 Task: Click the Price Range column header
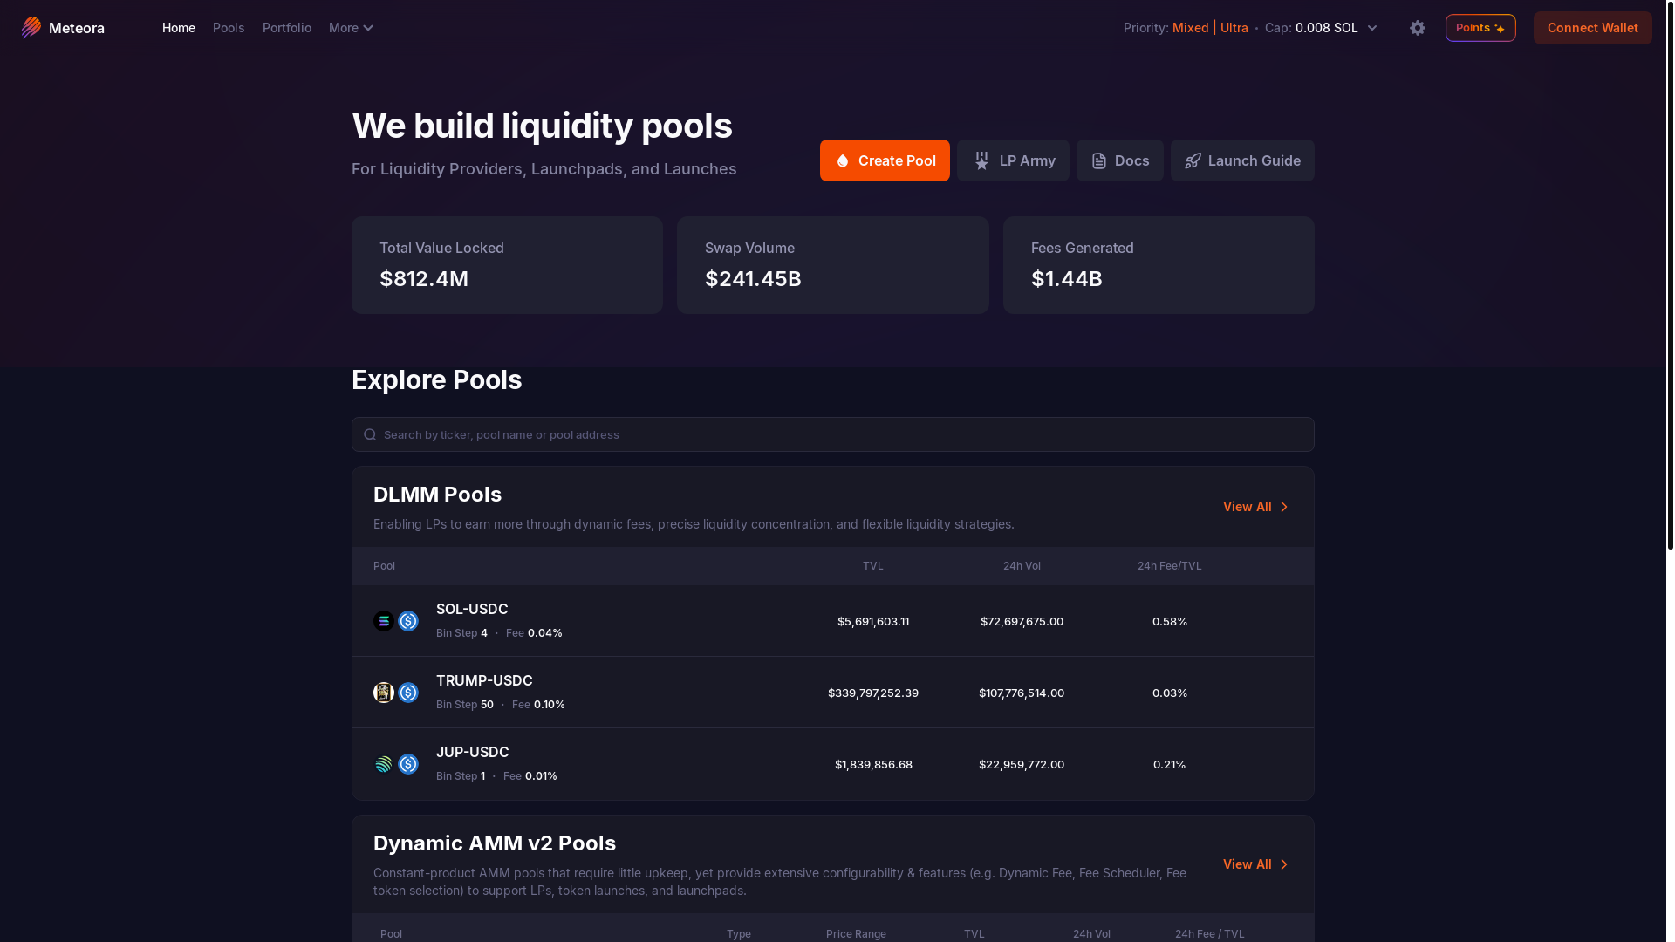click(856, 933)
